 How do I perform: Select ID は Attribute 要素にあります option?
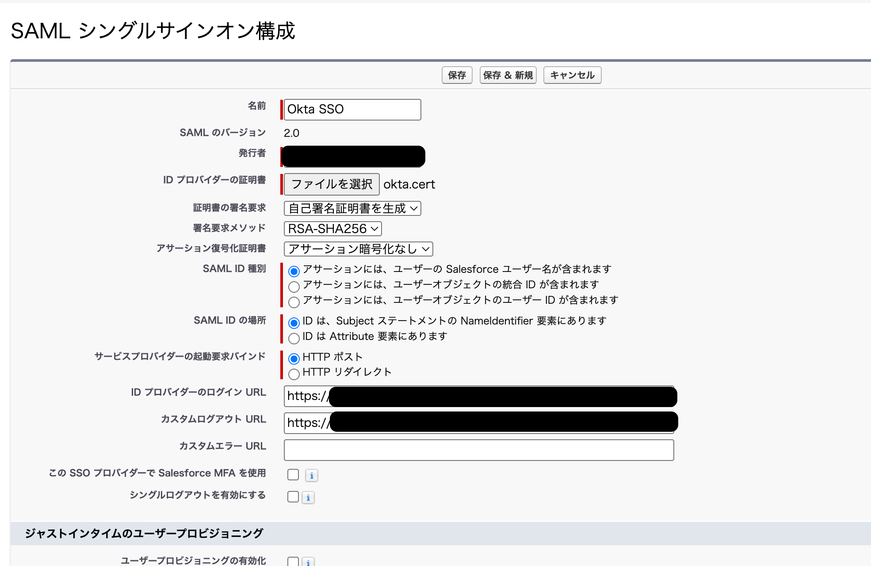[293, 339]
